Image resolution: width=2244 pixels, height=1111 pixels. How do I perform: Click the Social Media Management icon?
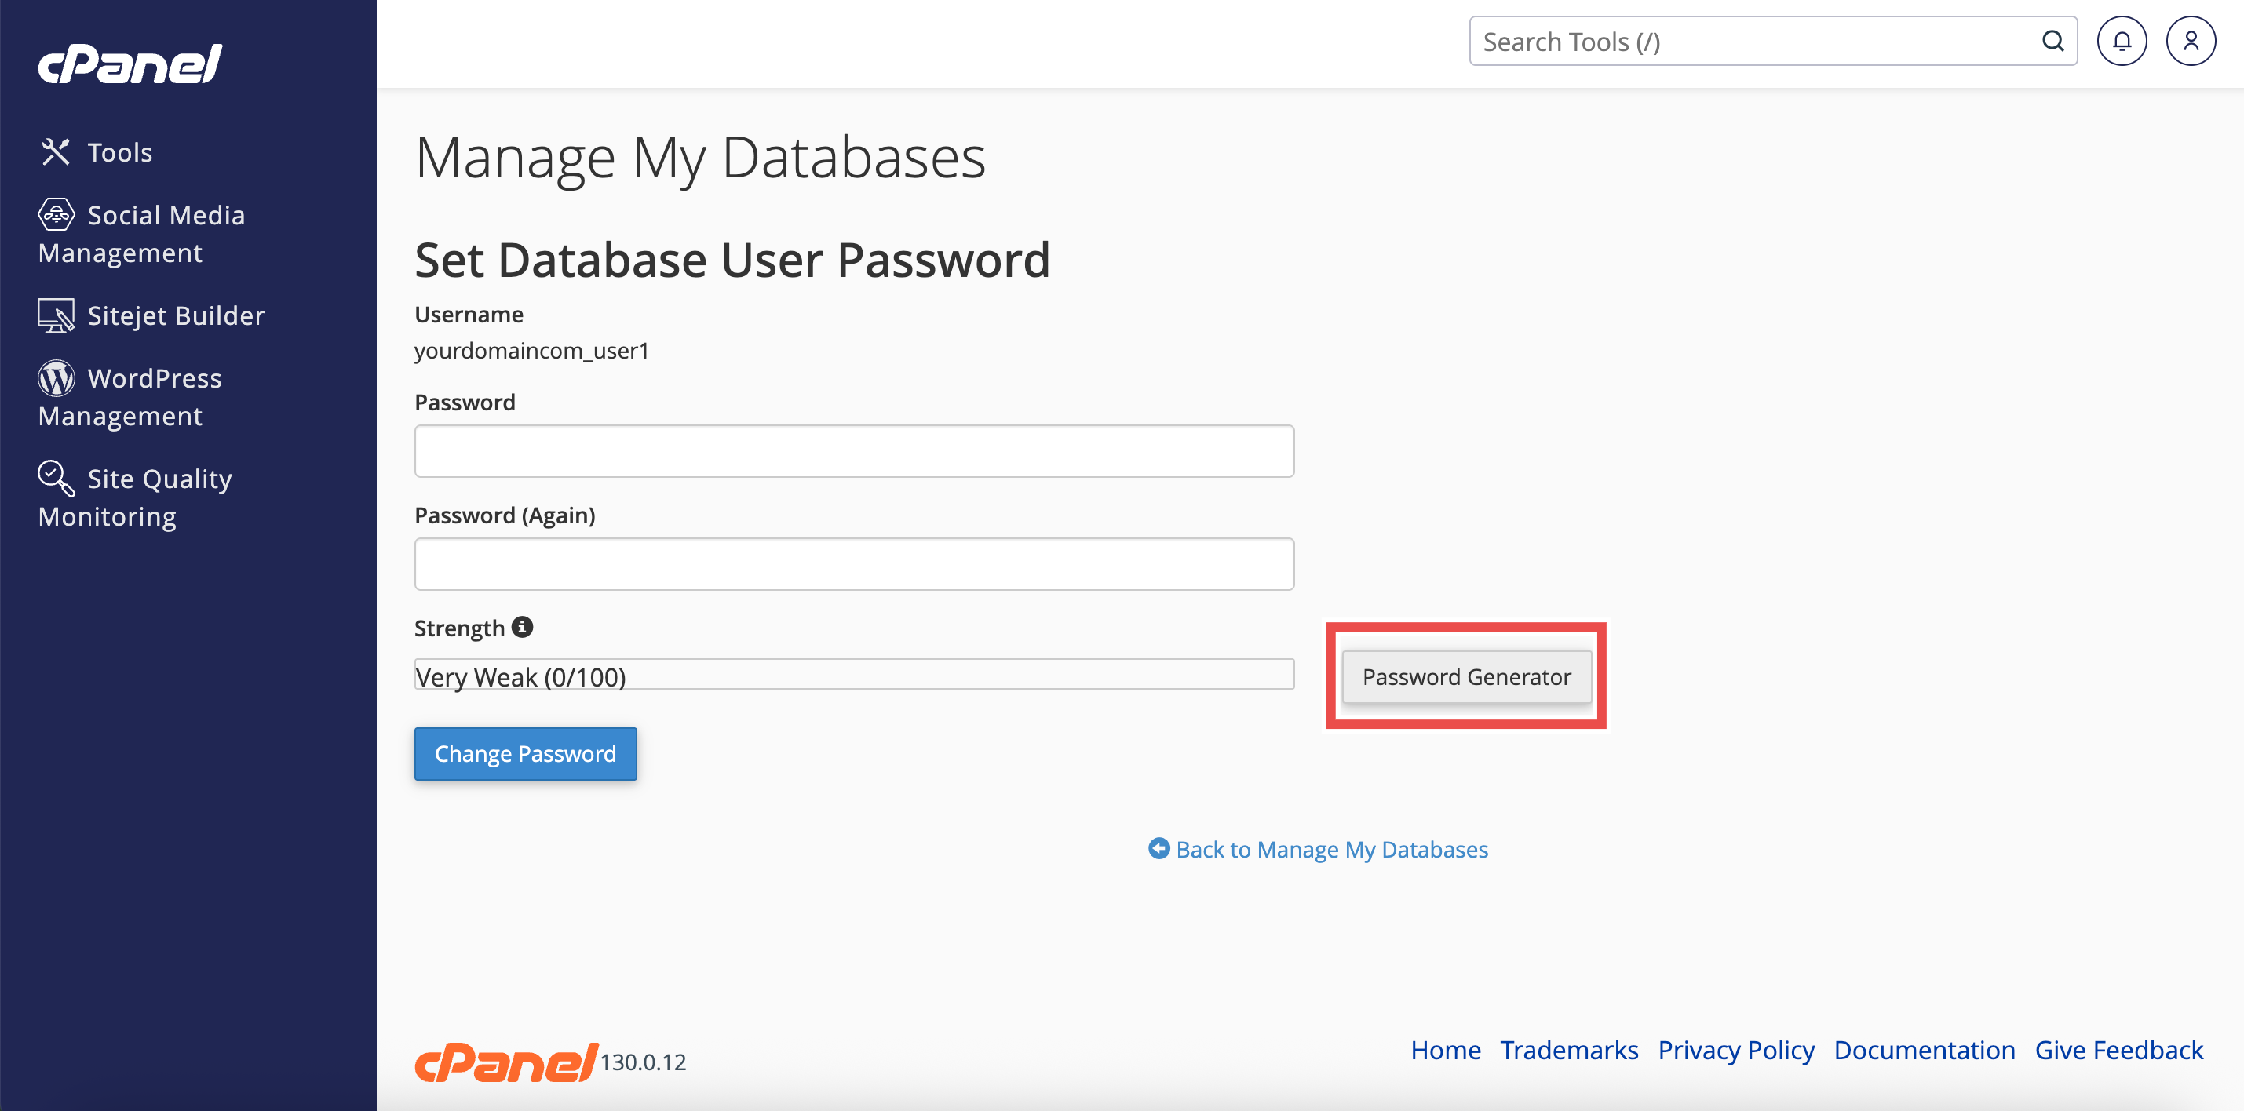coord(57,214)
